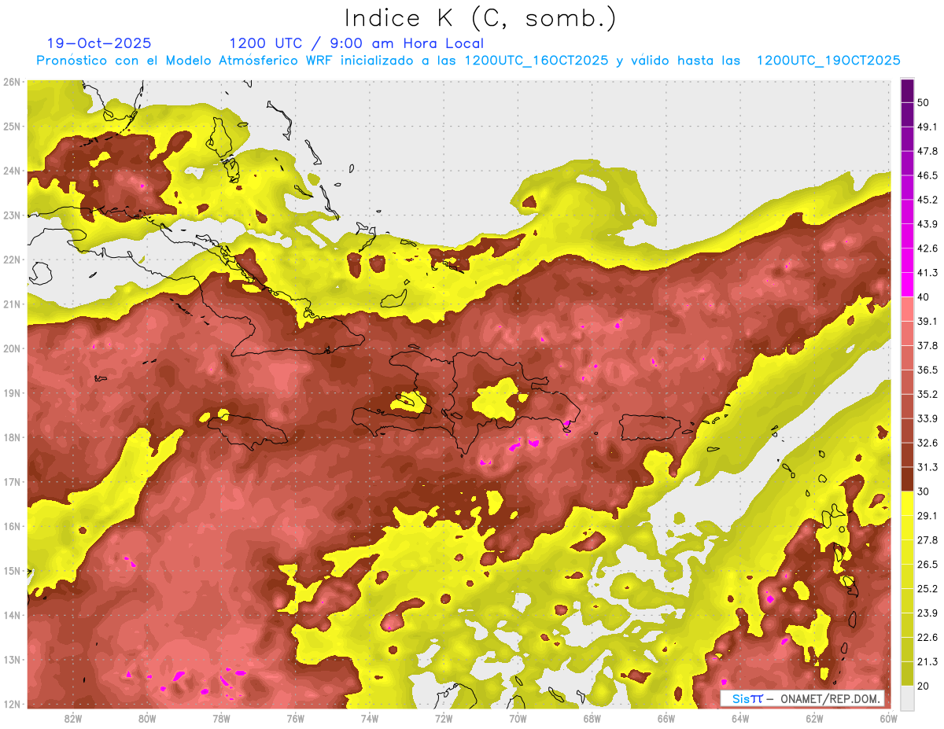
Task: Click '1200 UTC / 9:00 am Hora Local'
Action: (x=356, y=43)
